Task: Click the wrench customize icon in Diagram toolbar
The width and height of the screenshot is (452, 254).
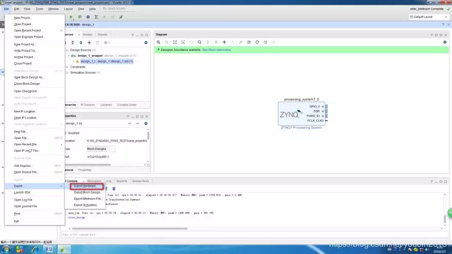Action: point(241,42)
